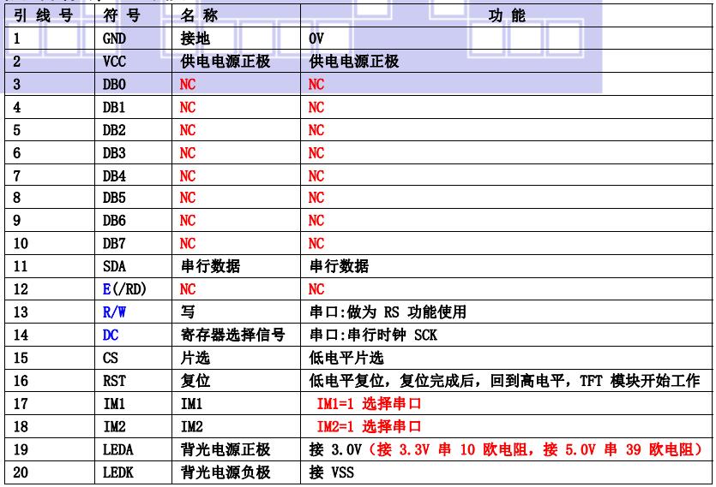The width and height of the screenshot is (716, 487).
Task: Select the RST symbol cell
Action: pyautogui.click(x=113, y=380)
